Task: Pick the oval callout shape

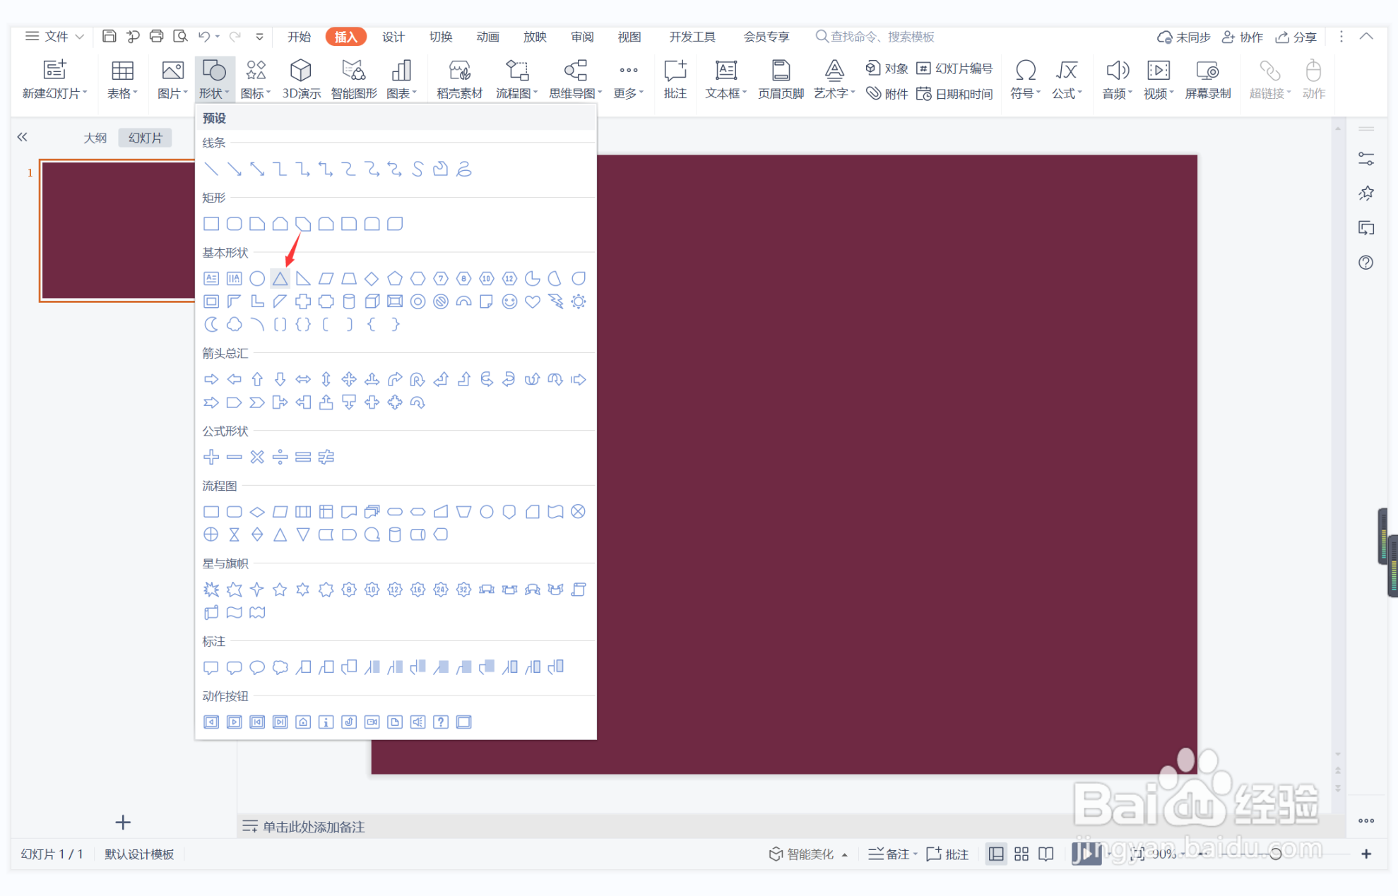Action: [257, 667]
